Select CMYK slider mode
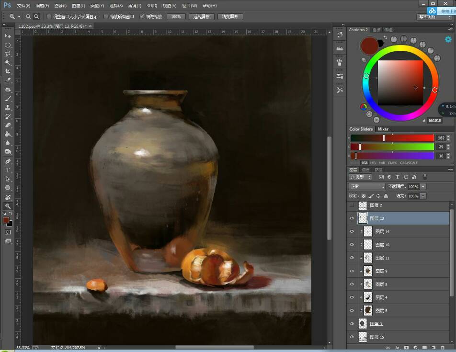 click(392, 163)
